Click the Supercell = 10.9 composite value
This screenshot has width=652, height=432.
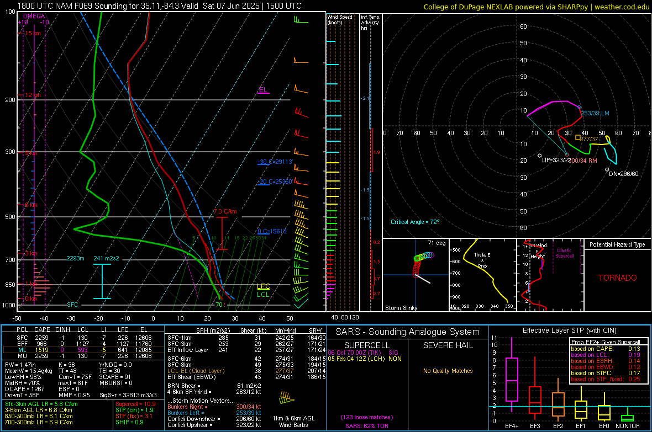(135, 404)
